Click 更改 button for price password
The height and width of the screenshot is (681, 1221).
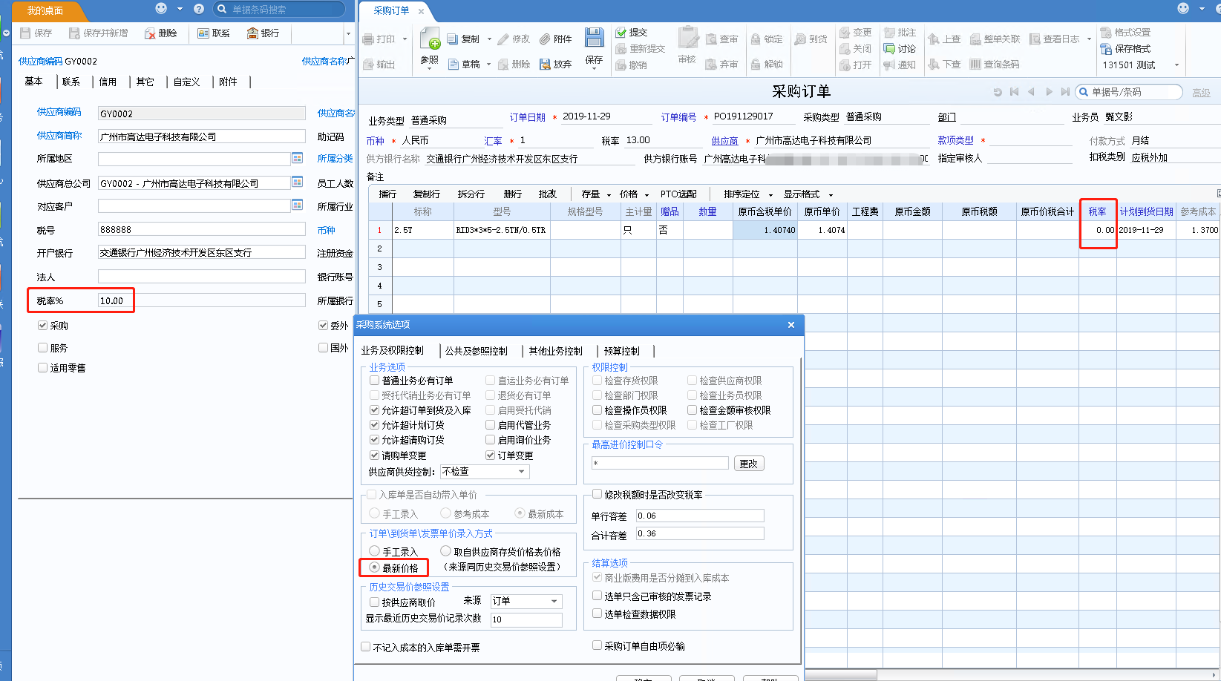pos(749,464)
